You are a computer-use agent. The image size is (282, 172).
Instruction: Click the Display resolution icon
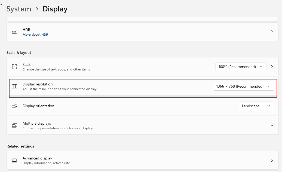[x=14, y=86]
